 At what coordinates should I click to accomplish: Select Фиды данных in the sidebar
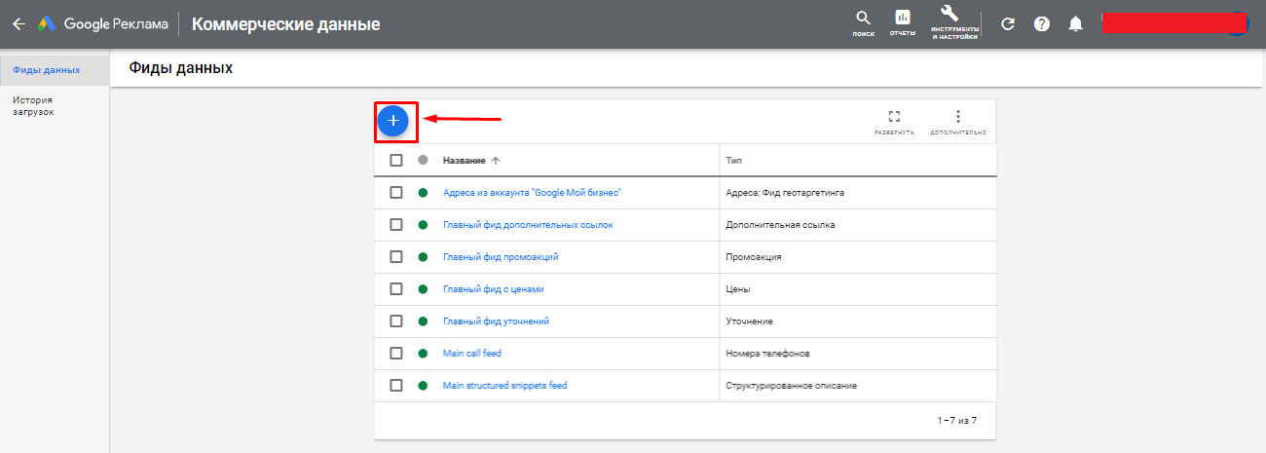coord(47,71)
